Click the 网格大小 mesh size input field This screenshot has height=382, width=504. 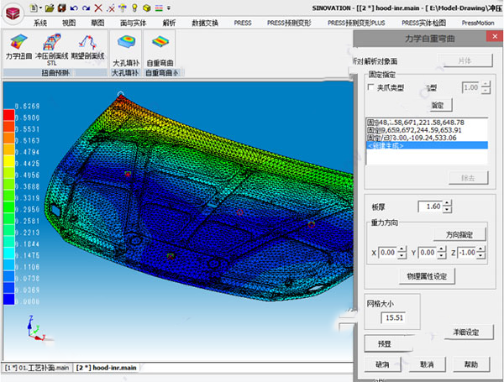(x=392, y=317)
